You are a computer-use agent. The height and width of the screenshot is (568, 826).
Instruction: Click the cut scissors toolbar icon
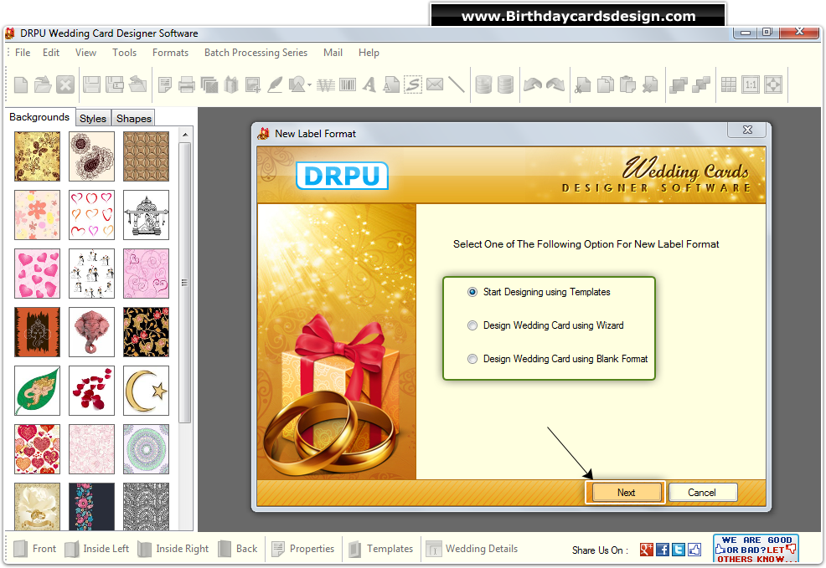coord(582,84)
